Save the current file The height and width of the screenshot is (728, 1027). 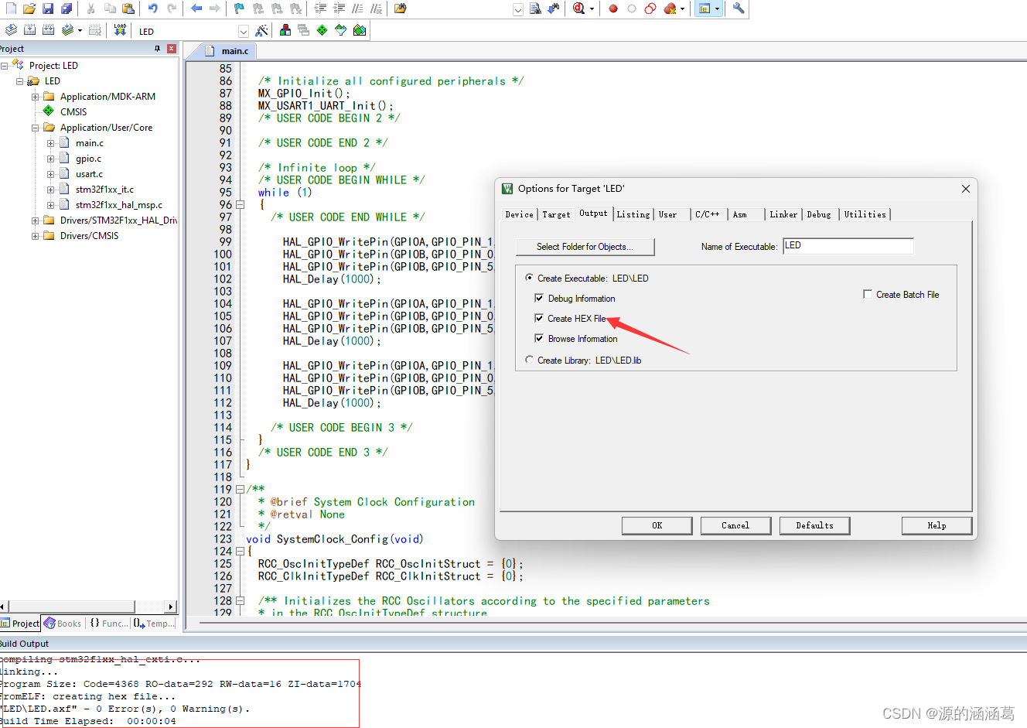48,9
